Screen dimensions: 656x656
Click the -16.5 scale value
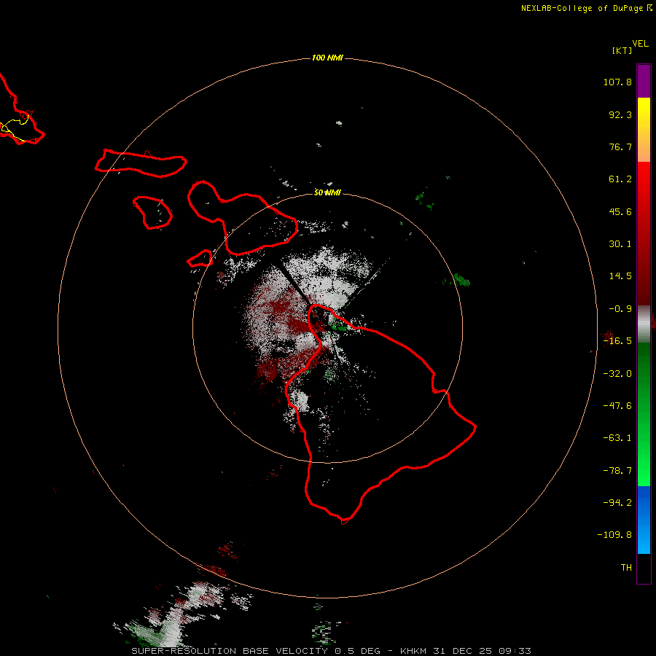[x=617, y=341]
